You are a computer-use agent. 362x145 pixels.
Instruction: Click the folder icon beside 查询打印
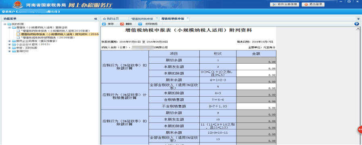pos(14,51)
